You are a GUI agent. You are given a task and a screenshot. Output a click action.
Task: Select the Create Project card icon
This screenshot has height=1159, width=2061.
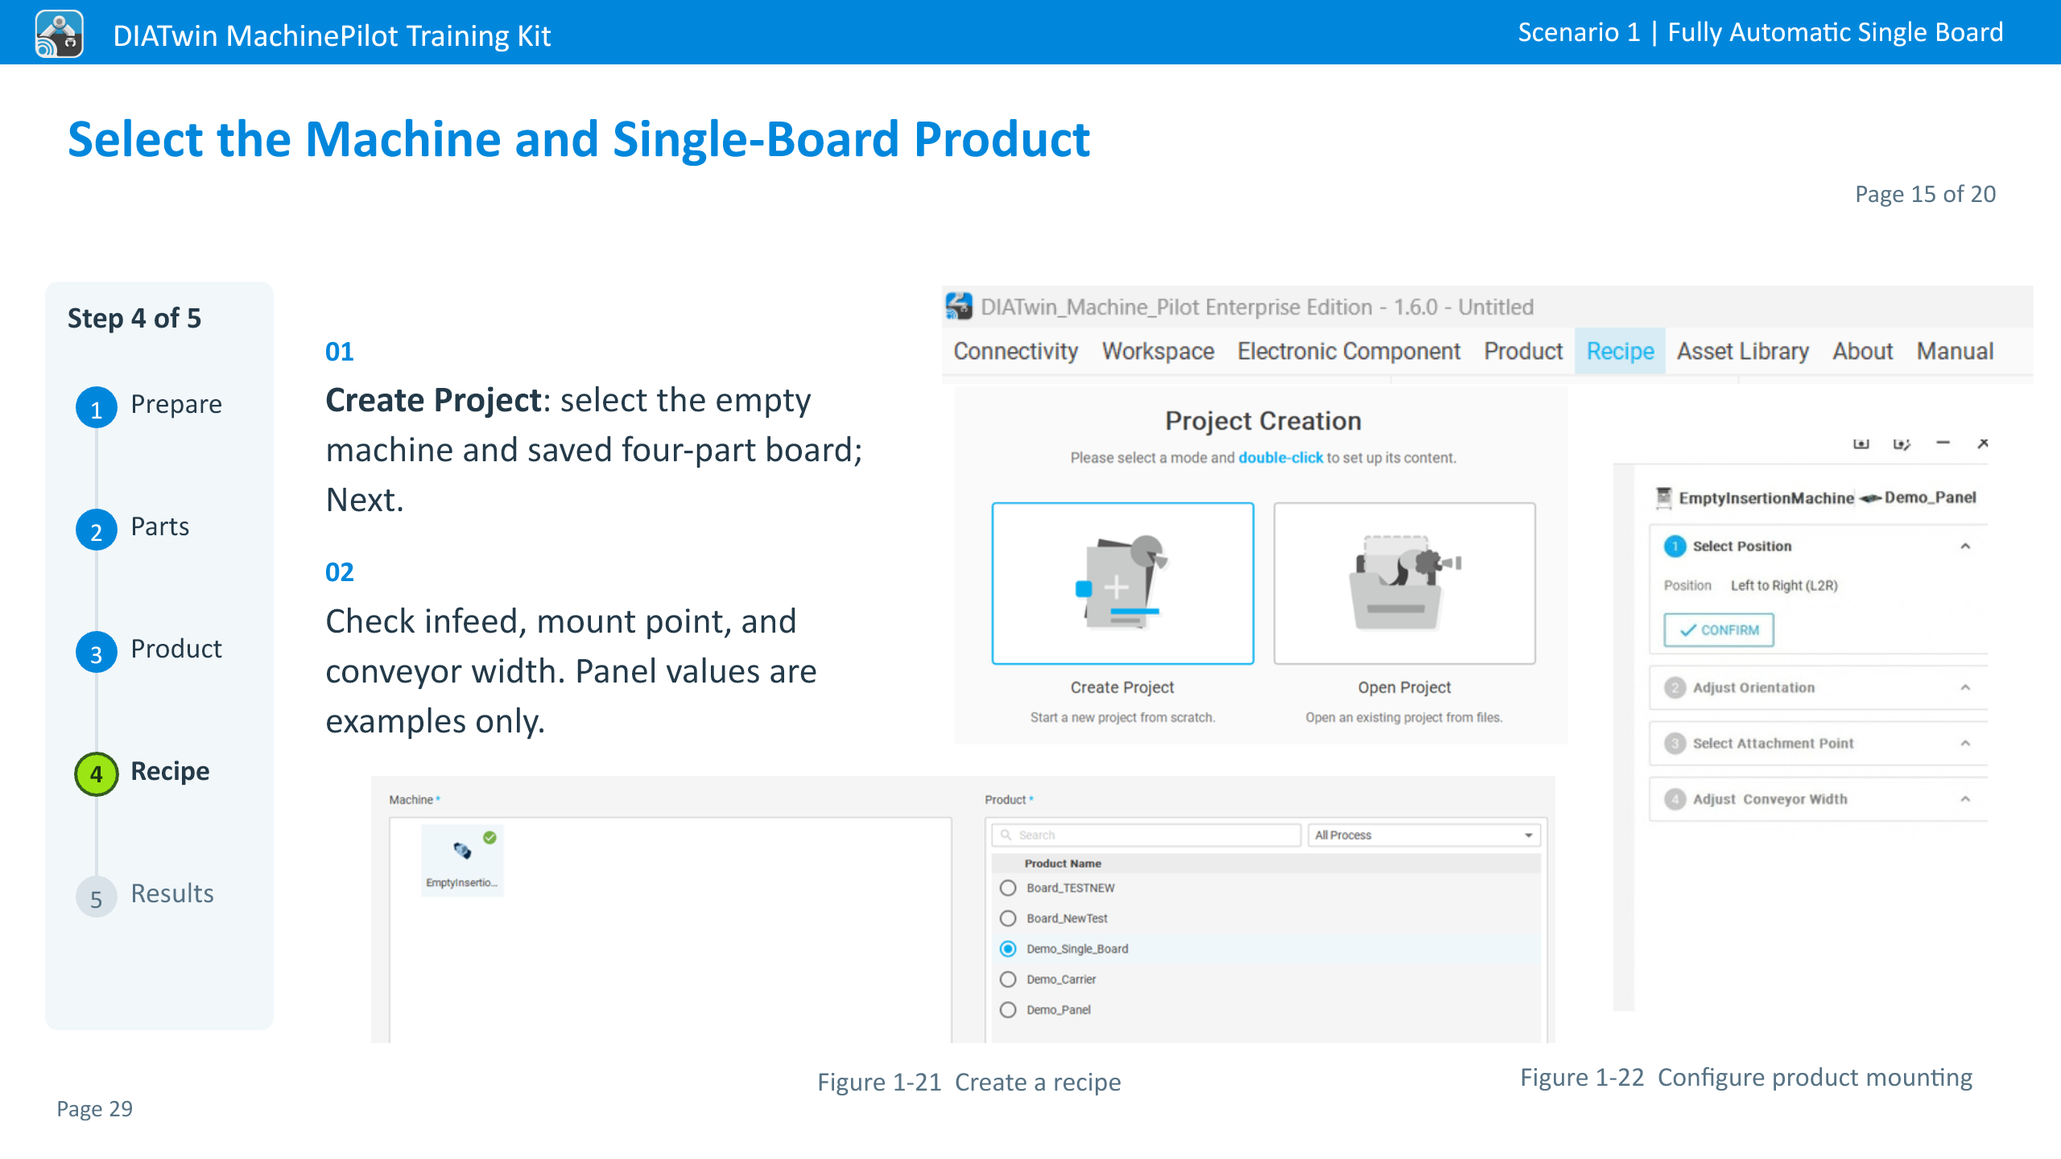point(1122,584)
